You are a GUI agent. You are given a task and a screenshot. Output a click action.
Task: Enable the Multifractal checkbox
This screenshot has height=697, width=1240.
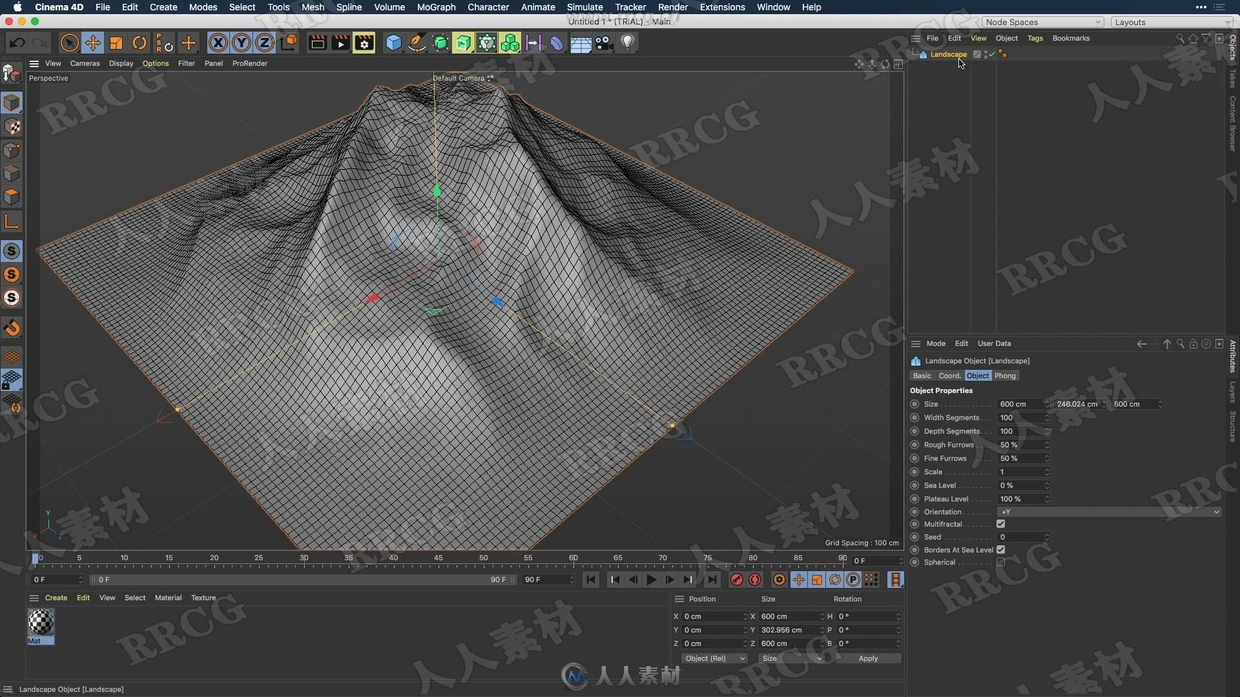pyautogui.click(x=1000, y=524)
